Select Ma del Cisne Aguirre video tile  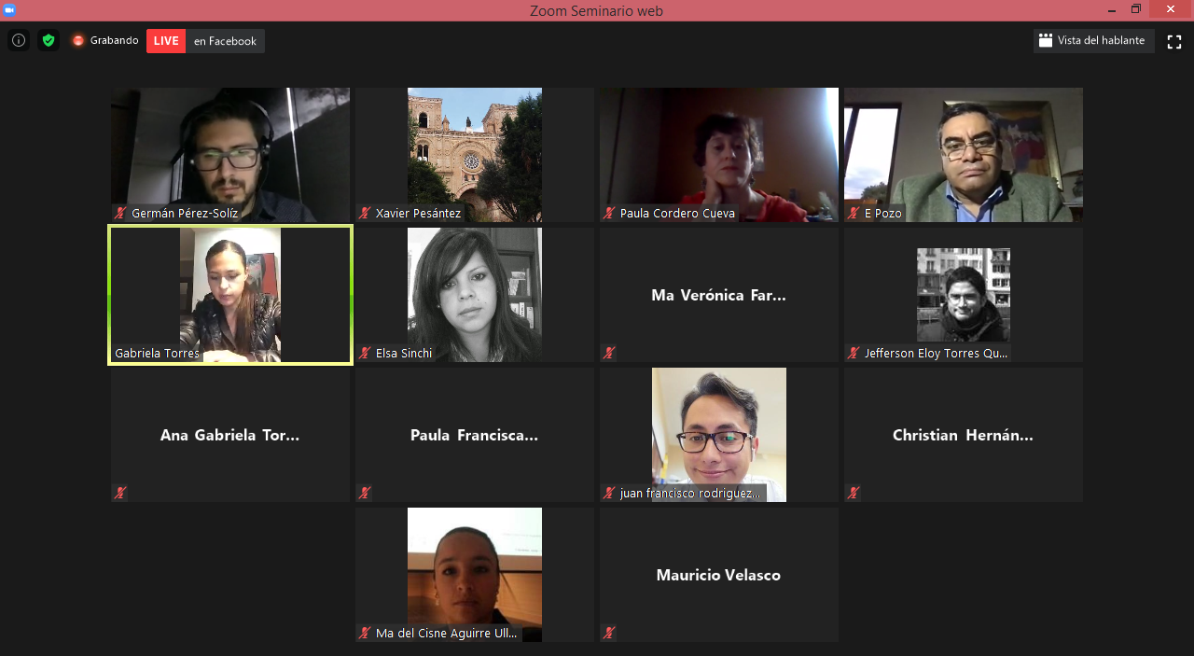pos(475,575)
